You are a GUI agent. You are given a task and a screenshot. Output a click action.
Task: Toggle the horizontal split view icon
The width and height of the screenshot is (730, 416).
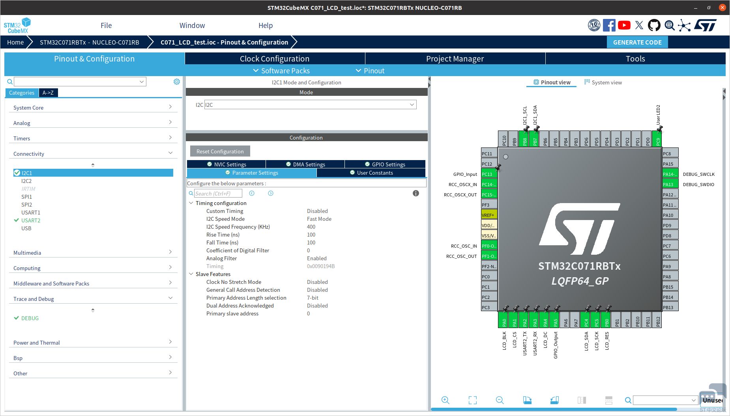(x=609, y=400)
